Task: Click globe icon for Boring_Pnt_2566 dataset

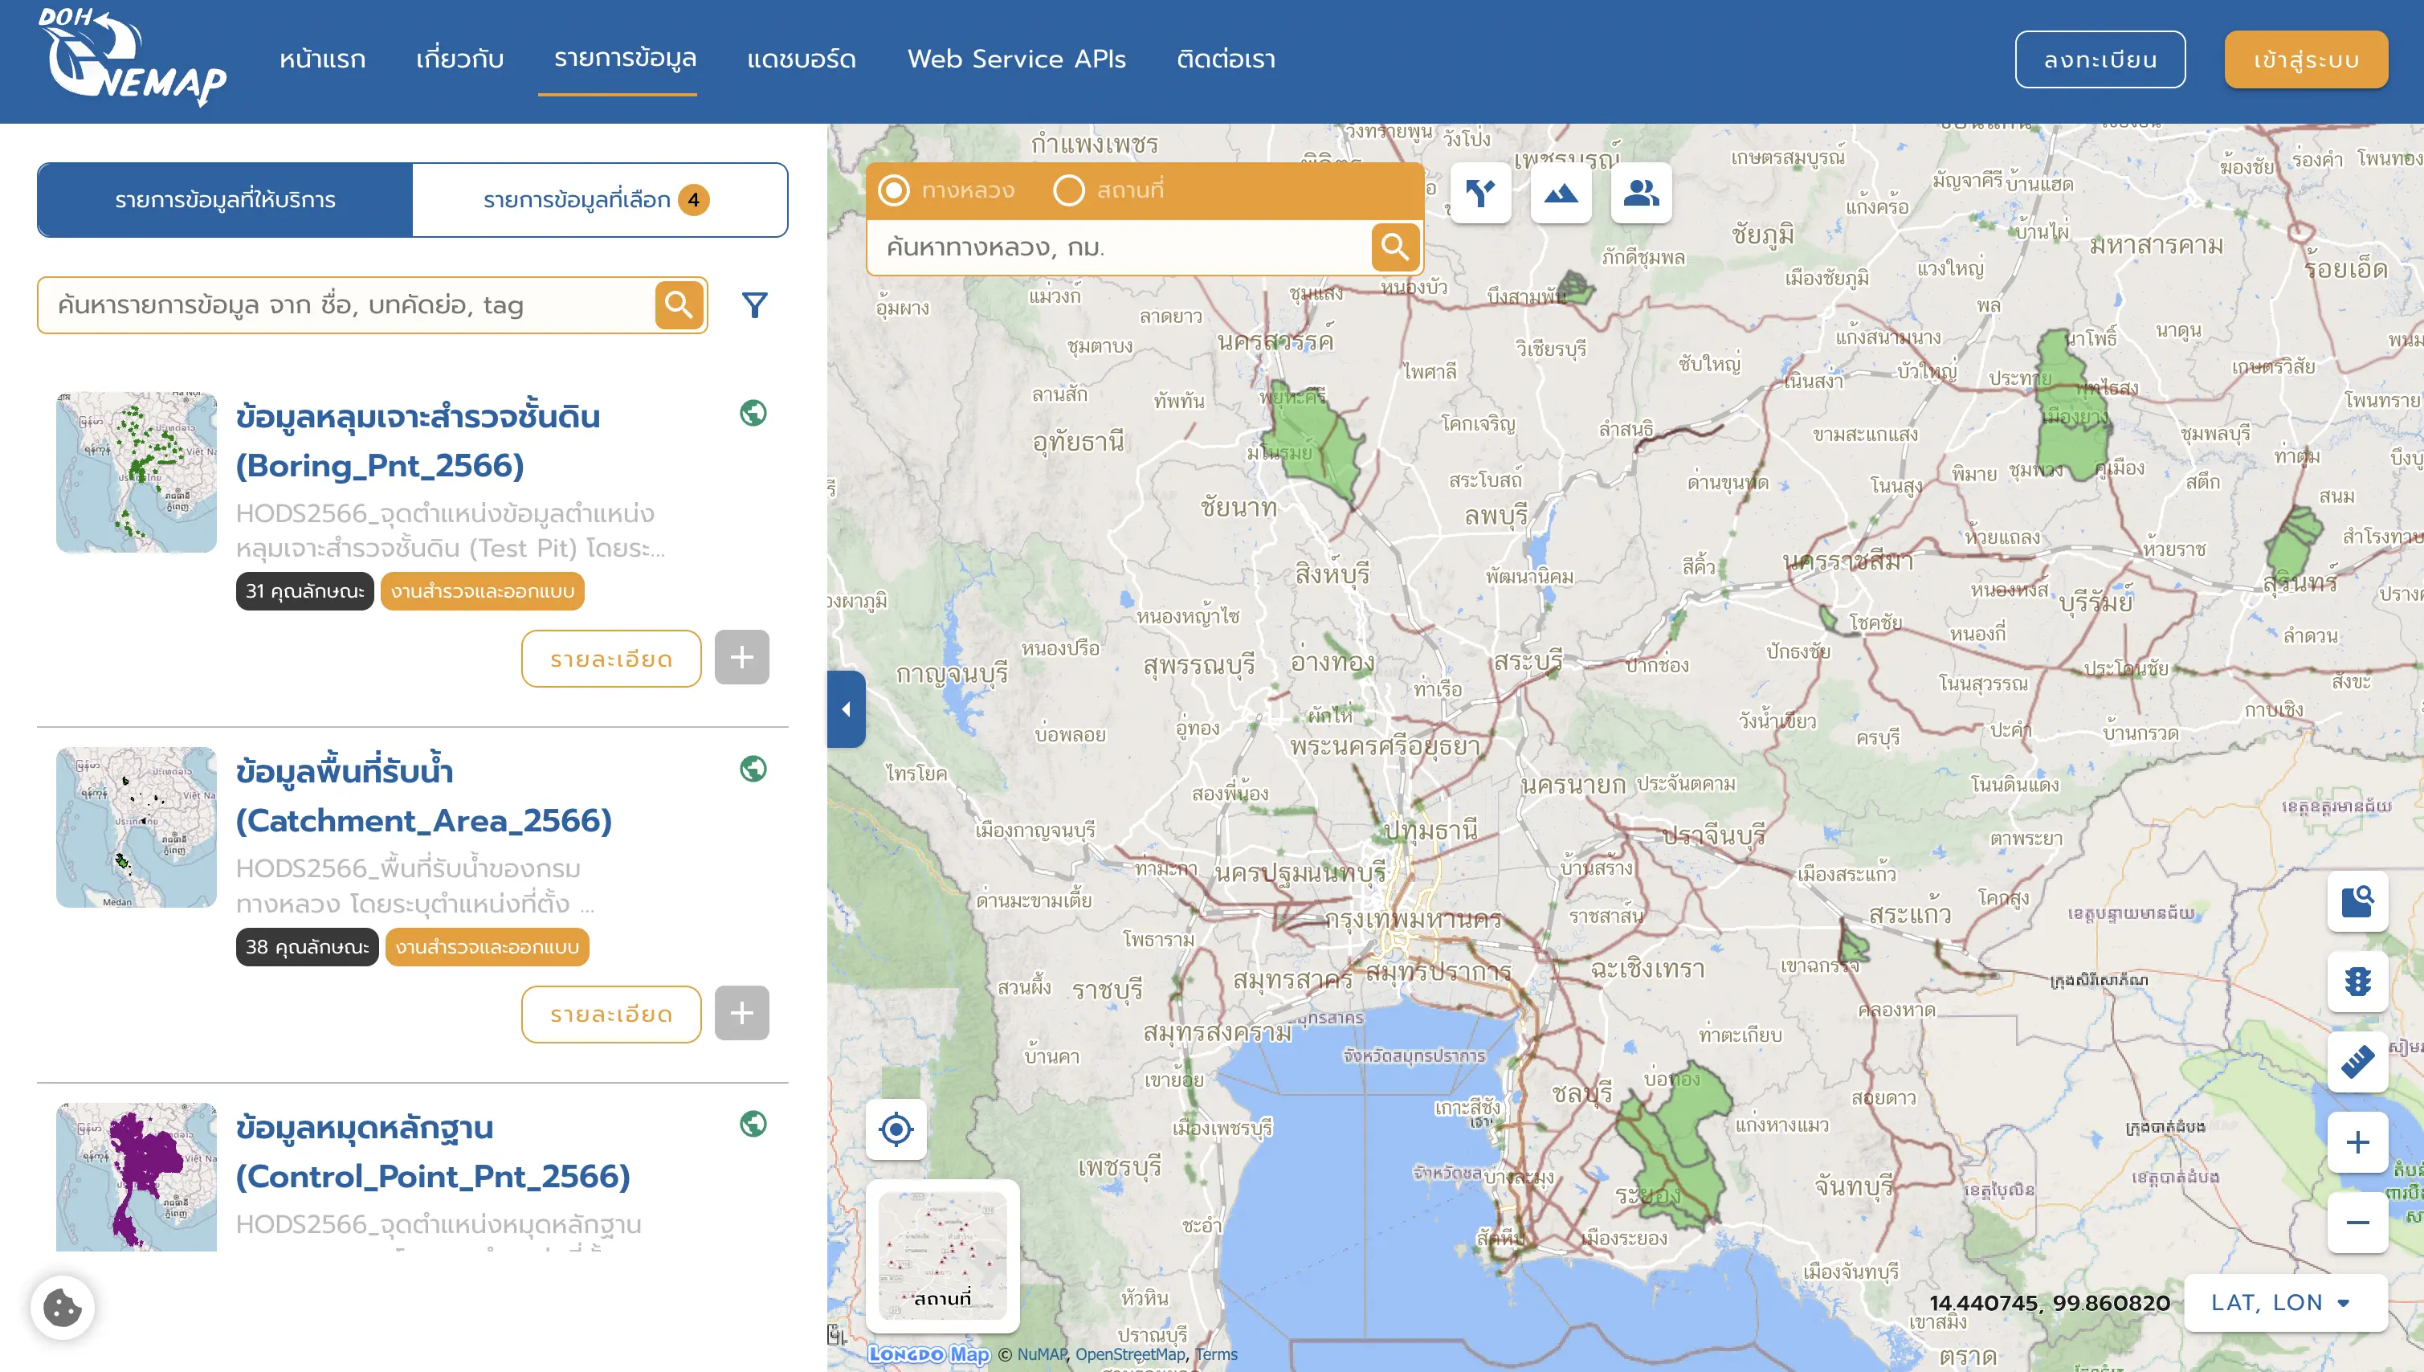Action: click(x=753, y=413)
